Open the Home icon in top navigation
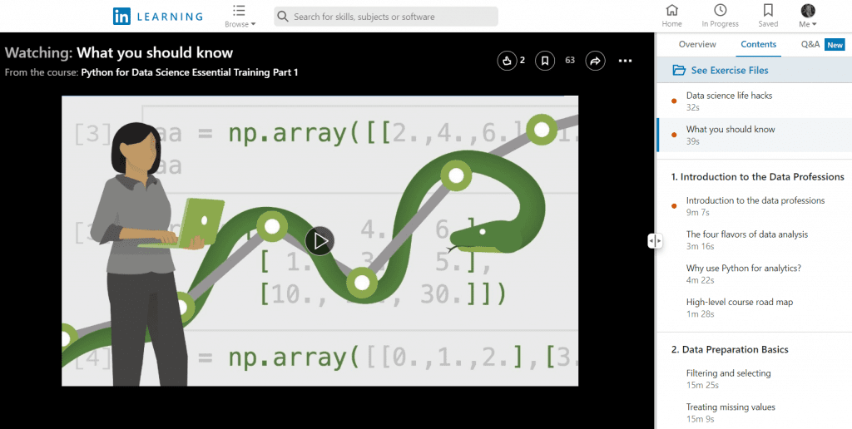This screenshot has width=852, height=429. tap(671, 11)
